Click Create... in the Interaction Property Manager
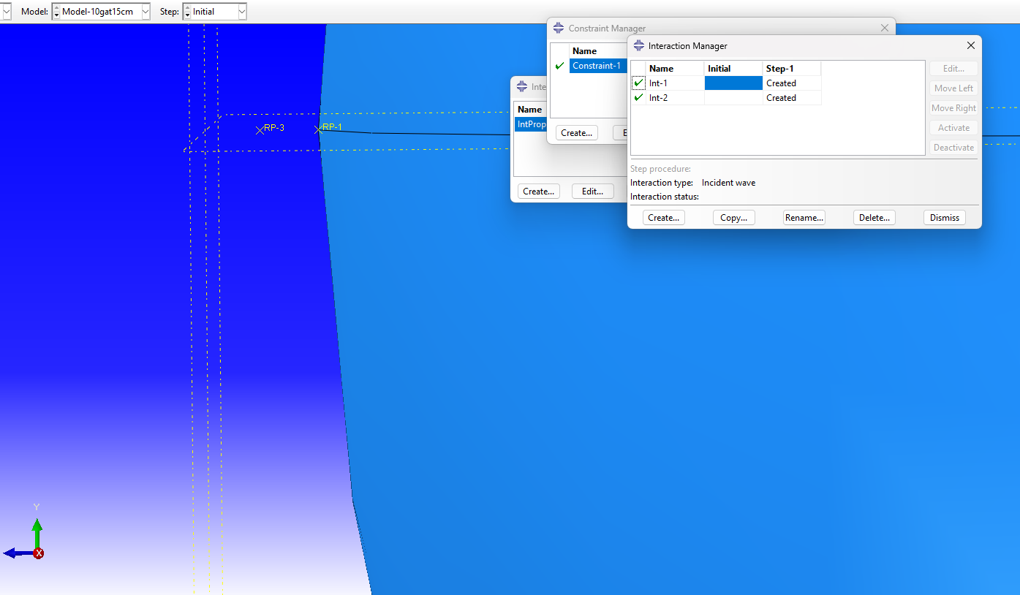This screenshot has height=595, width=1020. 538,192
